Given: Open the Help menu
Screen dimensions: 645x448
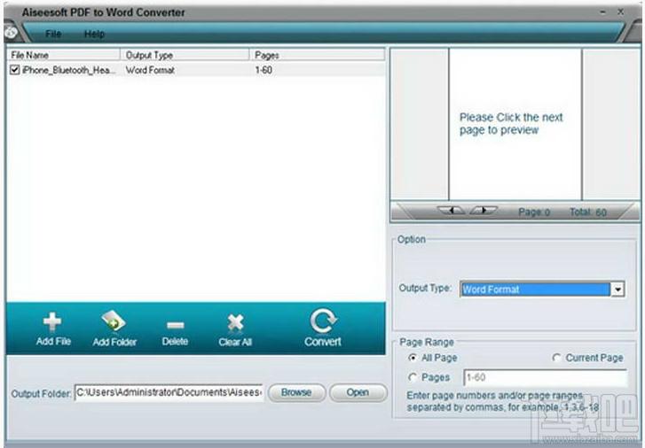Looking at the screenshot, I should pos(94,34).
